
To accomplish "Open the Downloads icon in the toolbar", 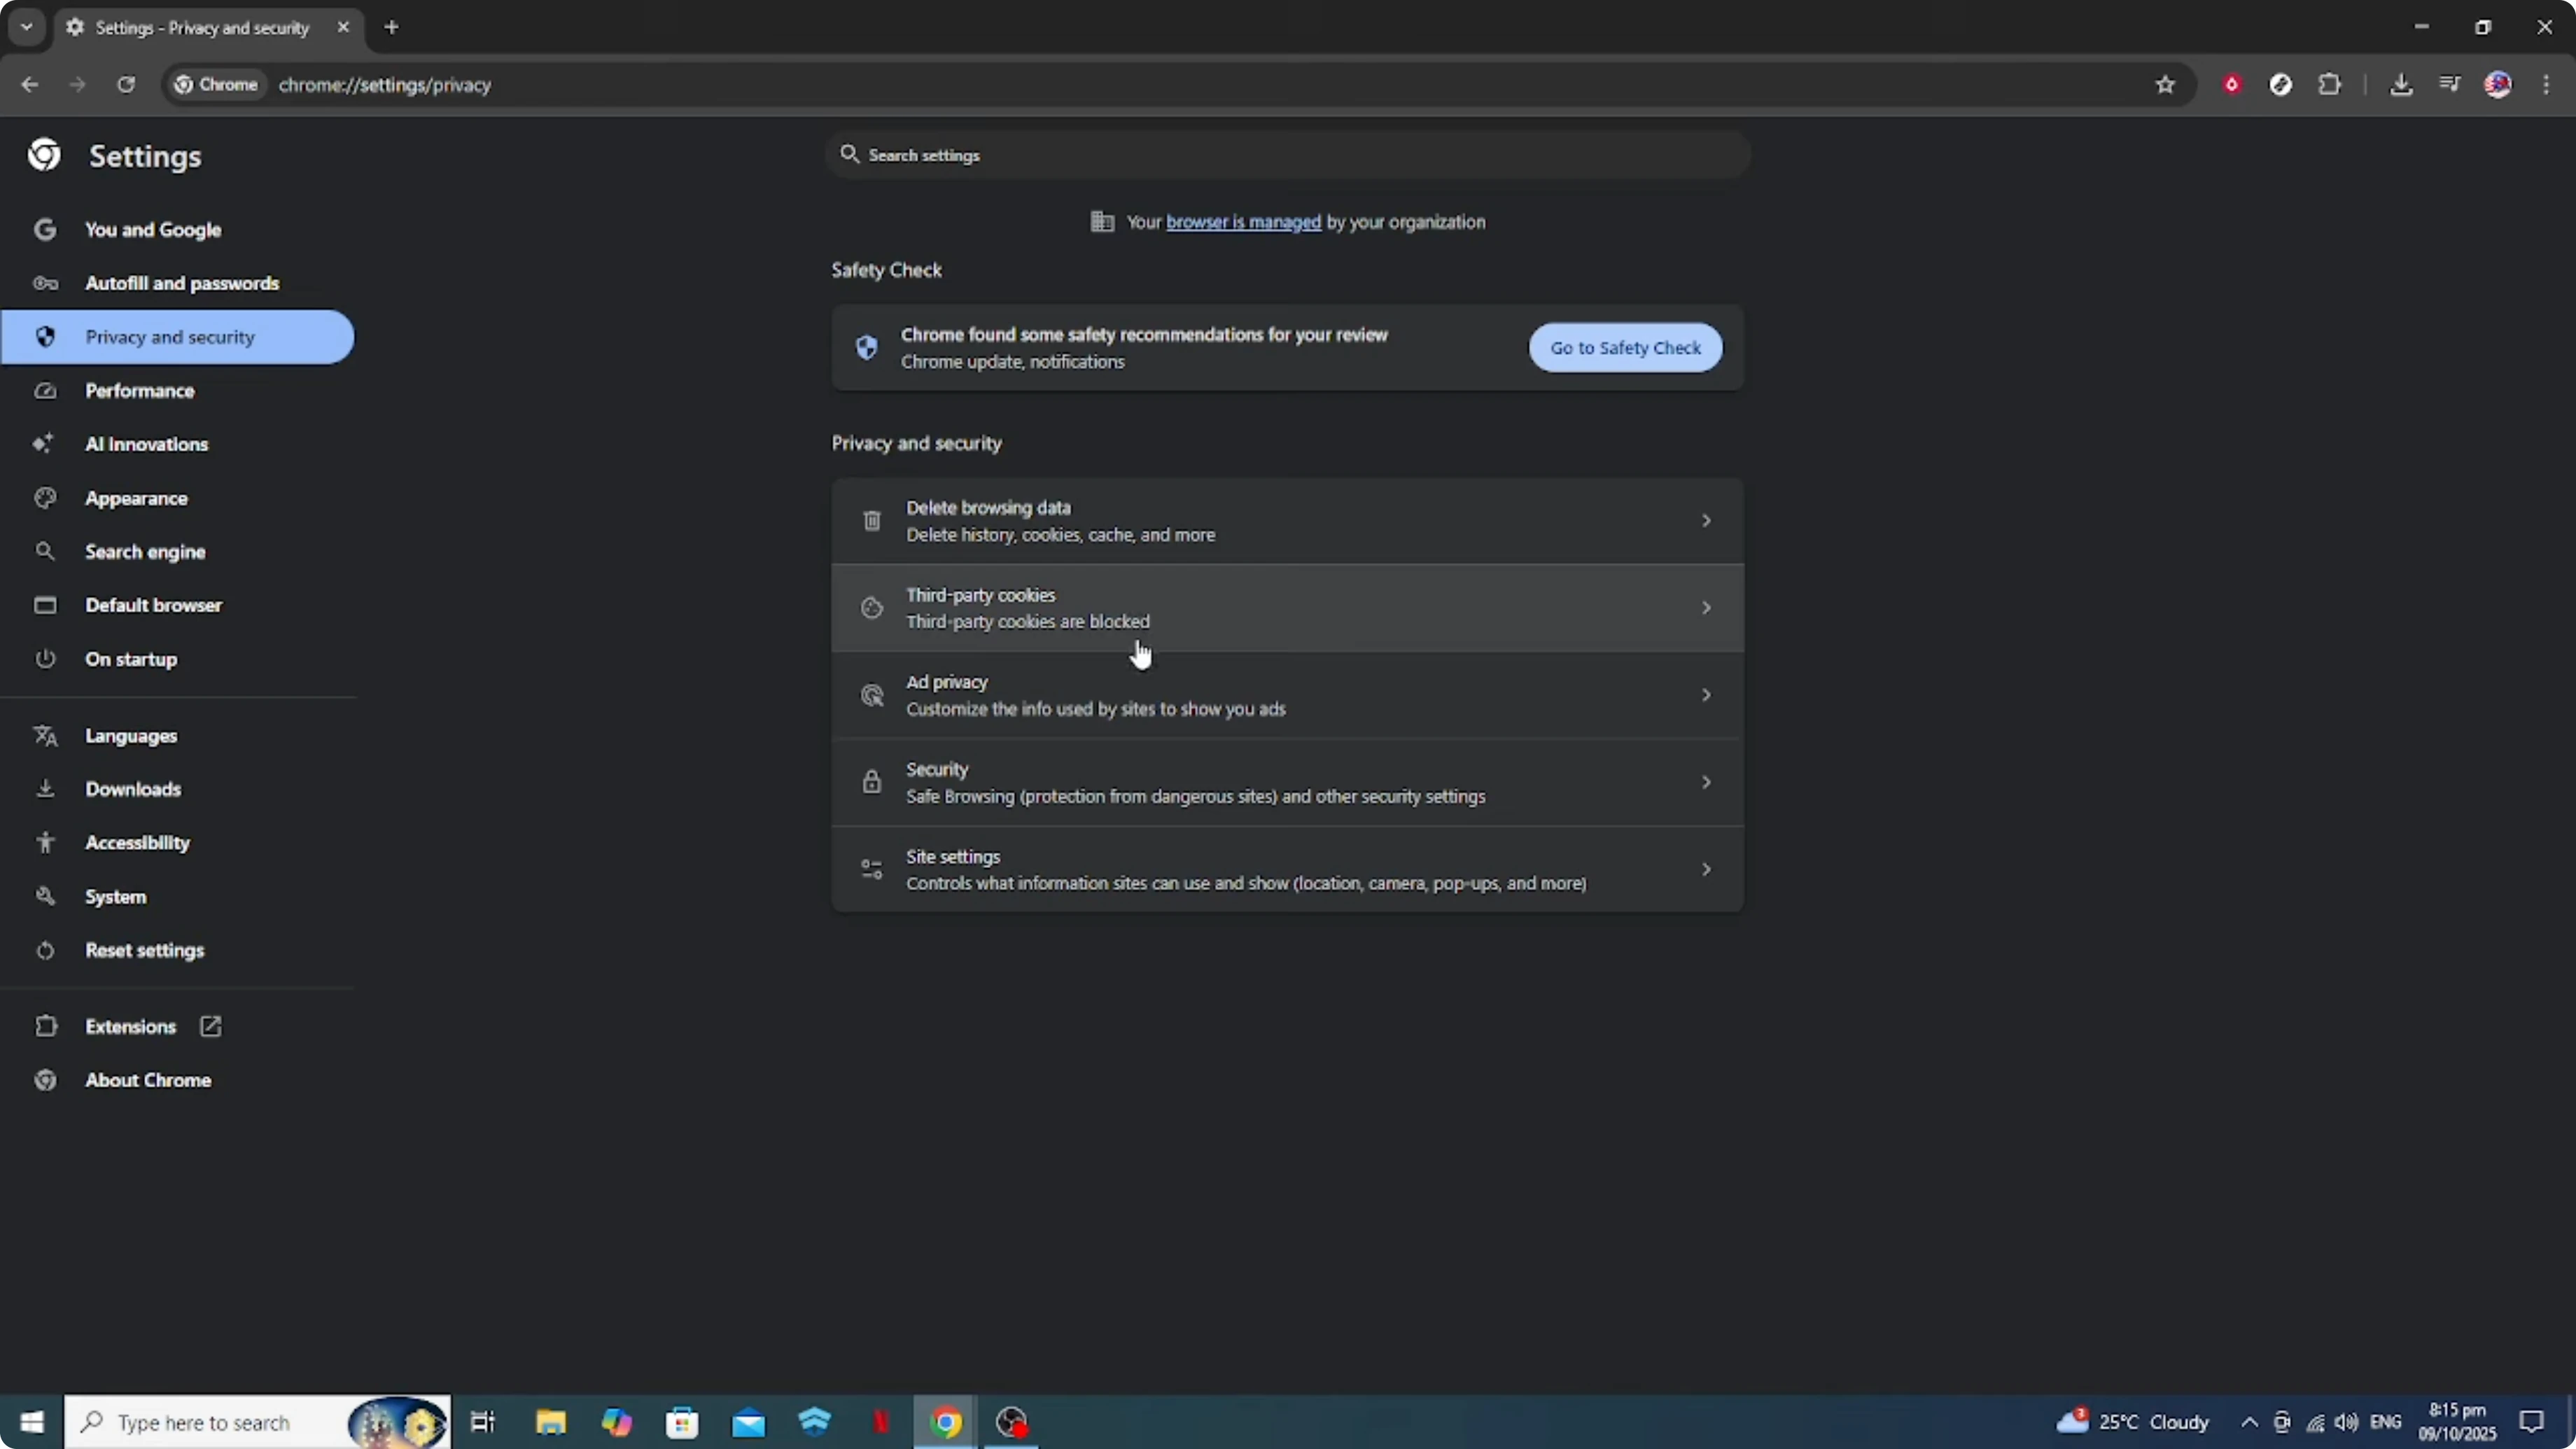I will (x=2402, y=85).
